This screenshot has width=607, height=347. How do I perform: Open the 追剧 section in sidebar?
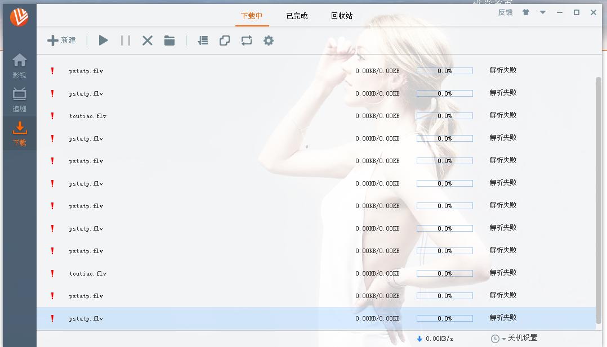20,99
